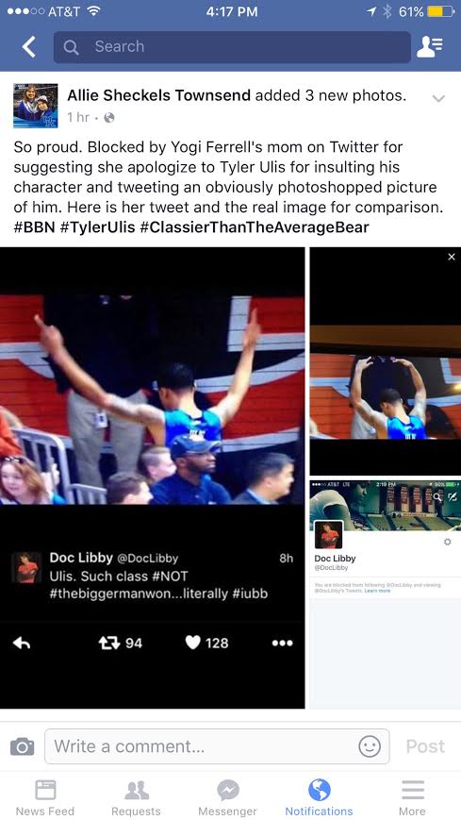Viewport: 461px width, 820px height.
Task: Open the More menu tab
Action: pos(412,798)
